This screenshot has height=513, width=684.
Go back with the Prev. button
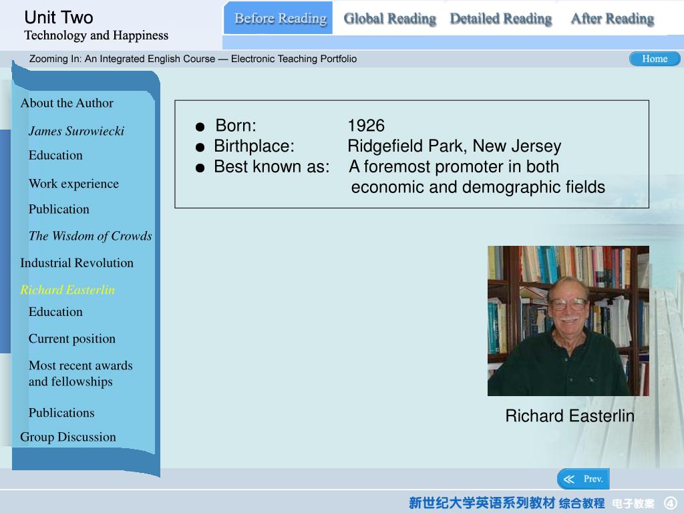[x=582, y=479]
